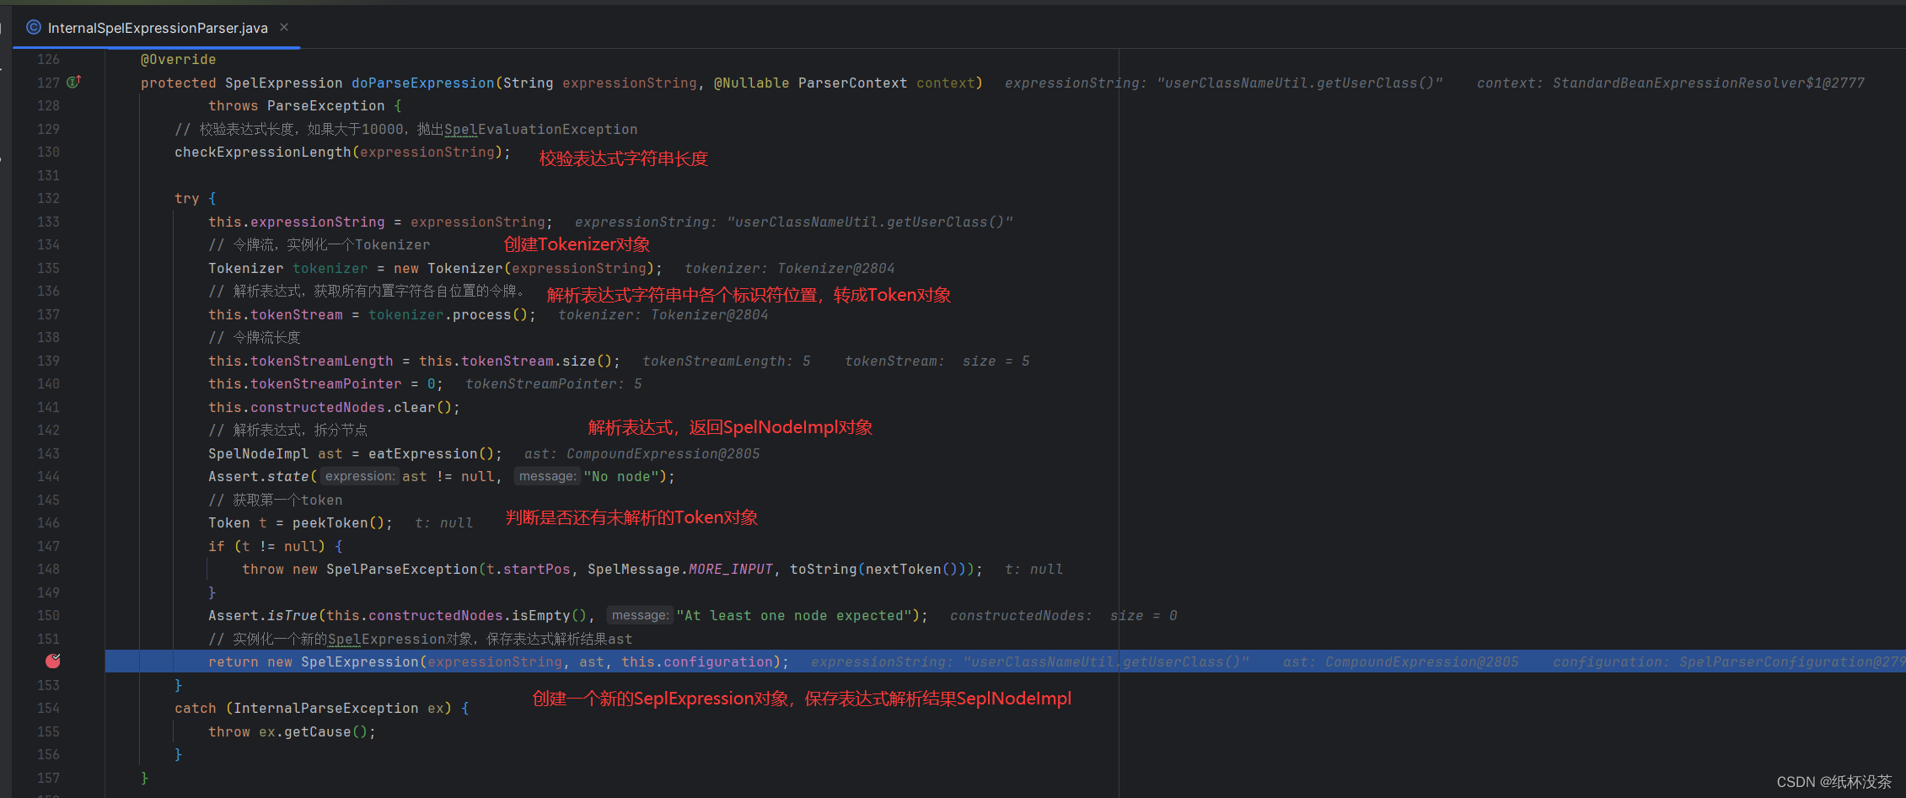The height and width of the screenshot is (798, 1906).
Task: Click the ParseException in throws clause
Action: coord(325,106)
